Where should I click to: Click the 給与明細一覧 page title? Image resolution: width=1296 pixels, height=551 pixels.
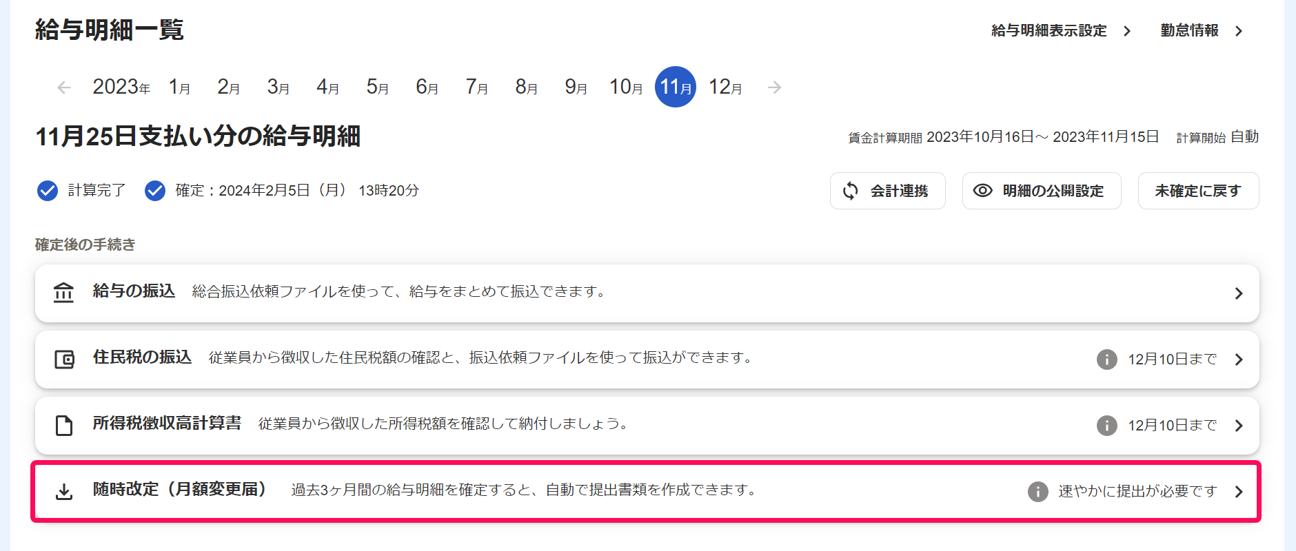(110, 30)
